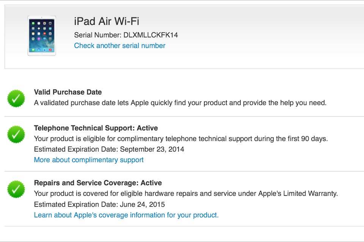Screen dimensions: 364x242
Task: Click the Serial Number label text
Action: click(97, 35)
